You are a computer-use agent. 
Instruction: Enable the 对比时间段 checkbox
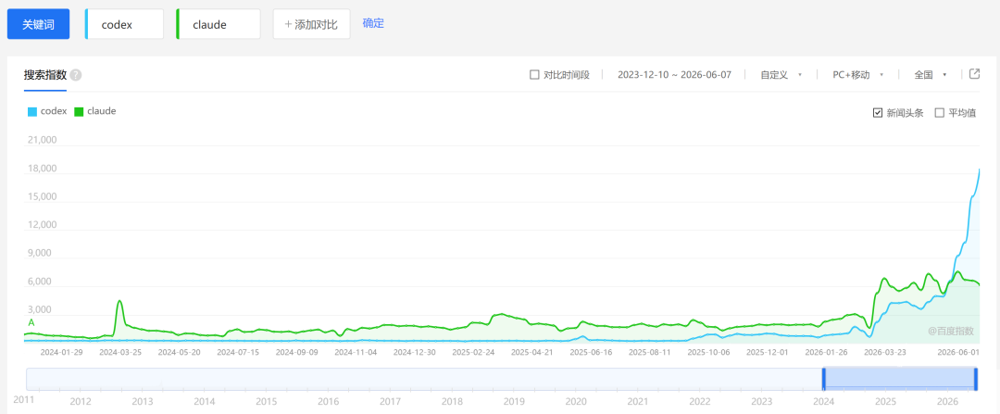pyautogui.click(x=534, y=75)
